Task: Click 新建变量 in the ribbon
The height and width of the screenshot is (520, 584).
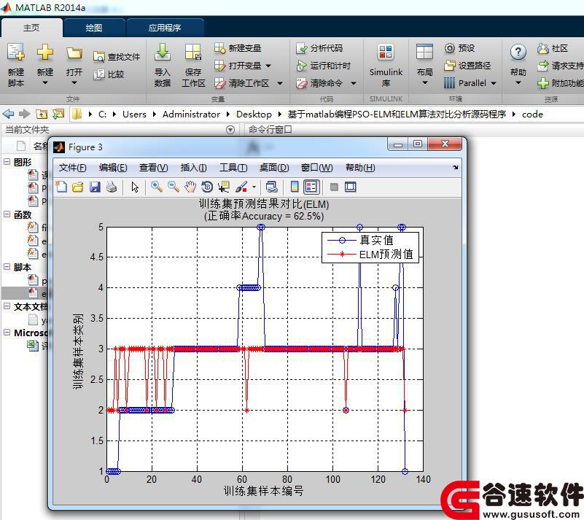Action: point(238,48)
